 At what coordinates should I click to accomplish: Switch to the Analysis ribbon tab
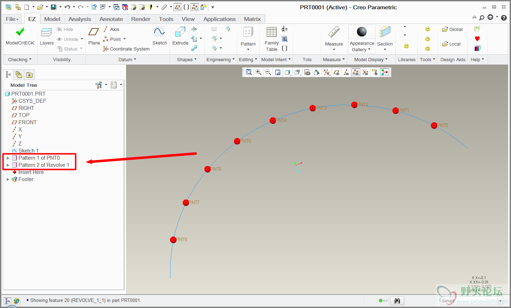80,19
